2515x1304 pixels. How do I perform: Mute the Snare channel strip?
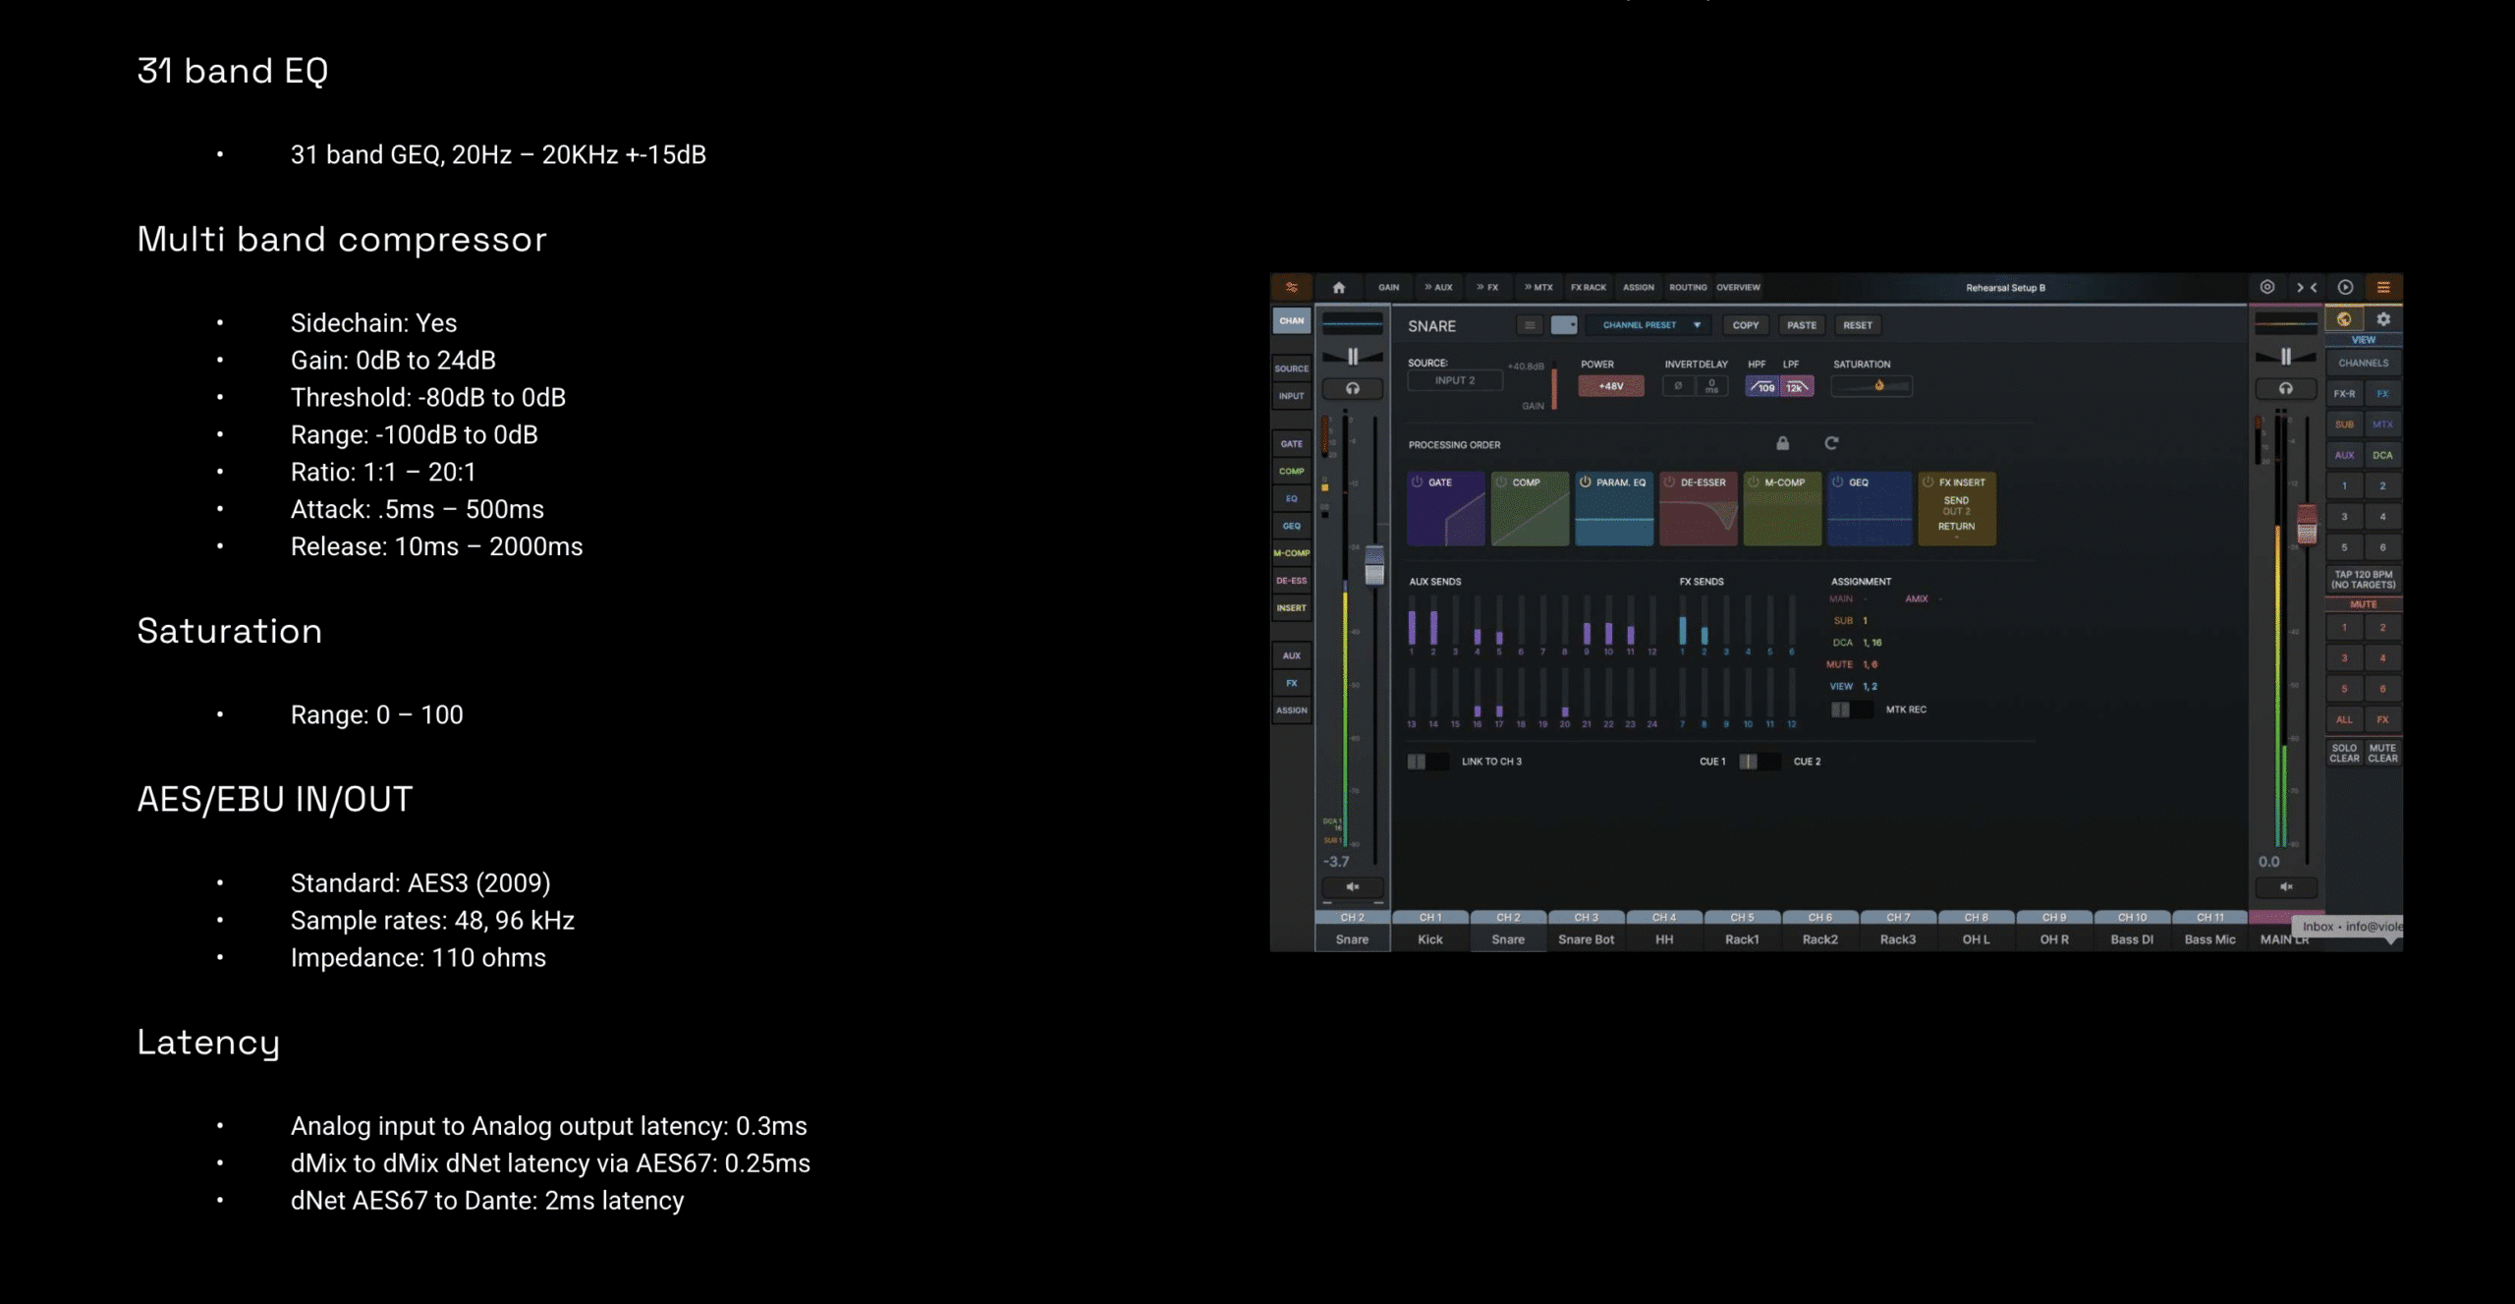[x=1353, y=886]
